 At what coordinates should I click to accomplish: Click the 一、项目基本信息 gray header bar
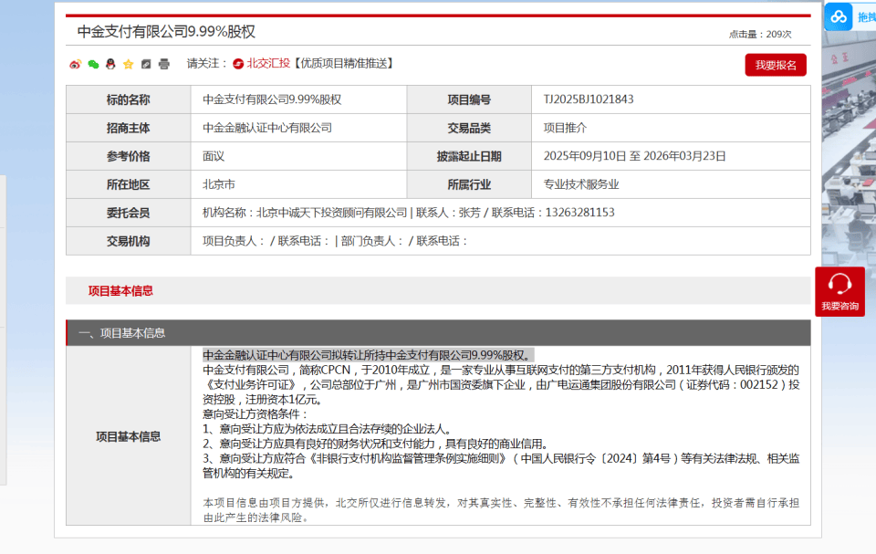[438, 333]
